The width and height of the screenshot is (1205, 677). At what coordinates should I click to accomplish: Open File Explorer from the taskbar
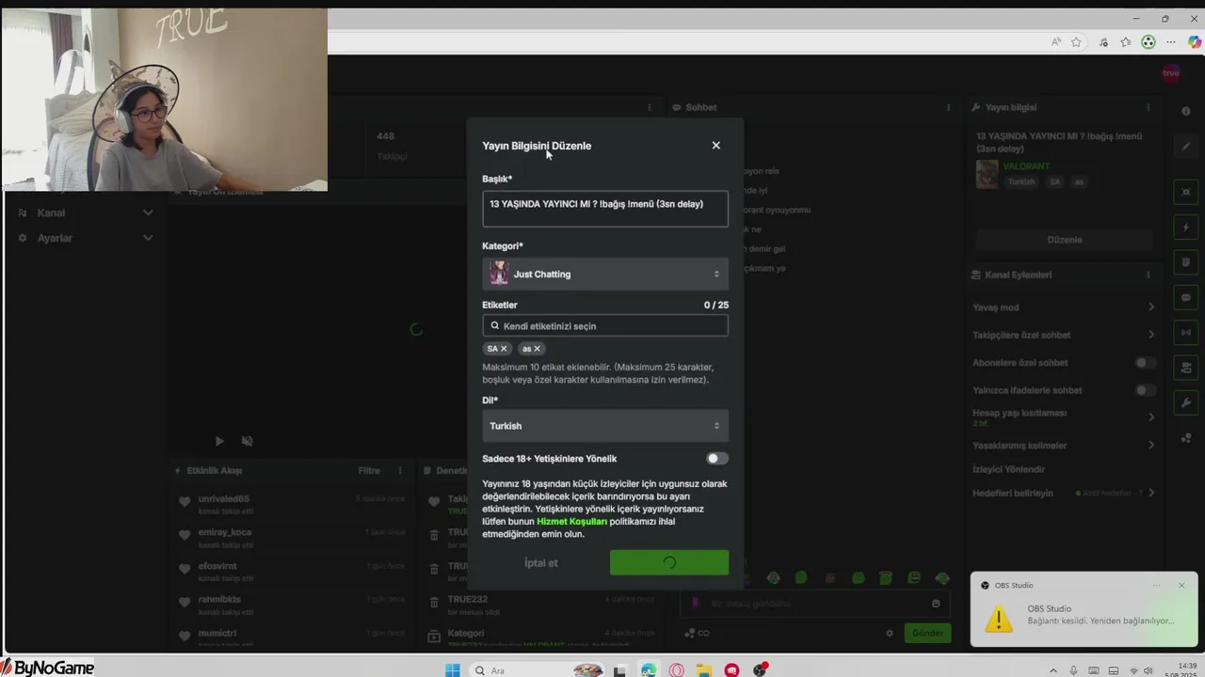click(704, 670)
